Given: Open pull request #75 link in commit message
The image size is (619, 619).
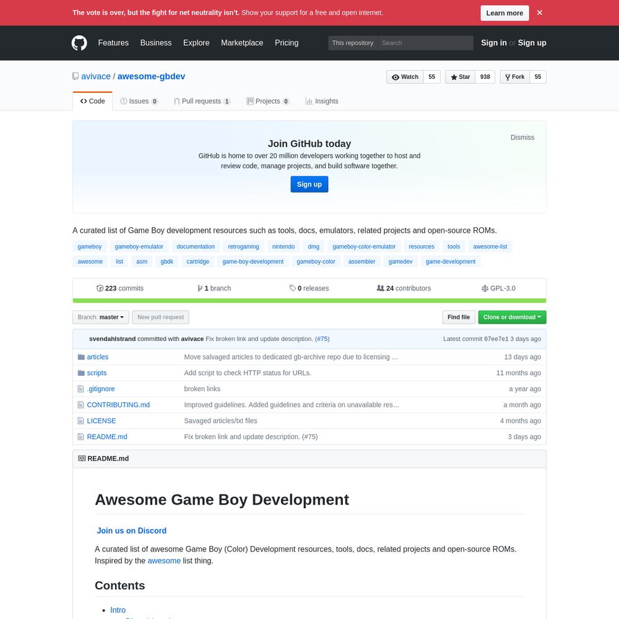Looking at the screenshot, I should coord(322,339).
